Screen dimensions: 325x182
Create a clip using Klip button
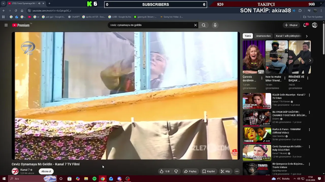pos(225,171)
